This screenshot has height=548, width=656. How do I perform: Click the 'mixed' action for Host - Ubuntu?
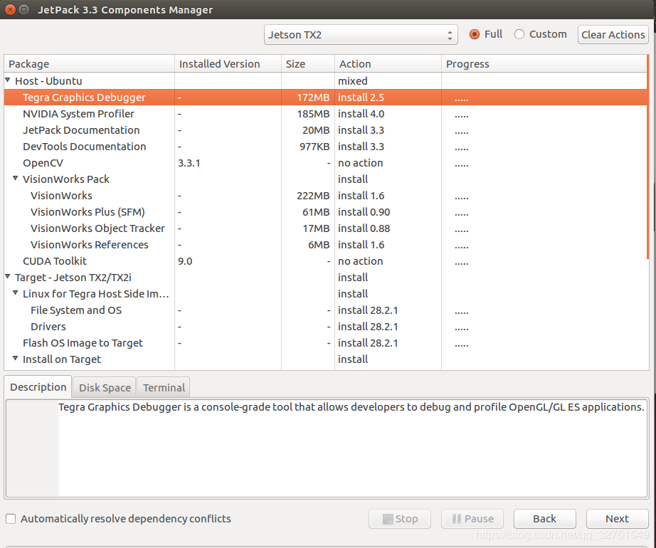(353, 80)
